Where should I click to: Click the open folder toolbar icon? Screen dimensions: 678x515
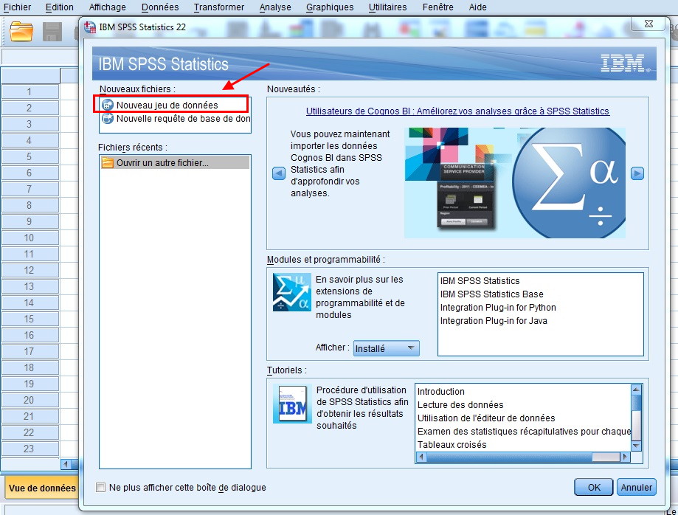[x=21, y=32]
